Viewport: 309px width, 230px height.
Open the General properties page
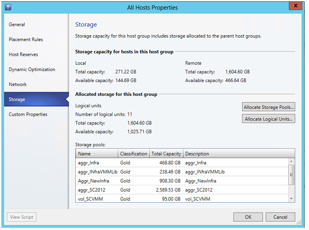[17, 25]
